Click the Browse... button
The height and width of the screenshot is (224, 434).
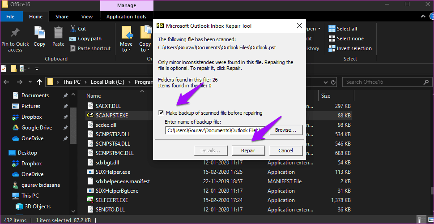coord(285,130)
